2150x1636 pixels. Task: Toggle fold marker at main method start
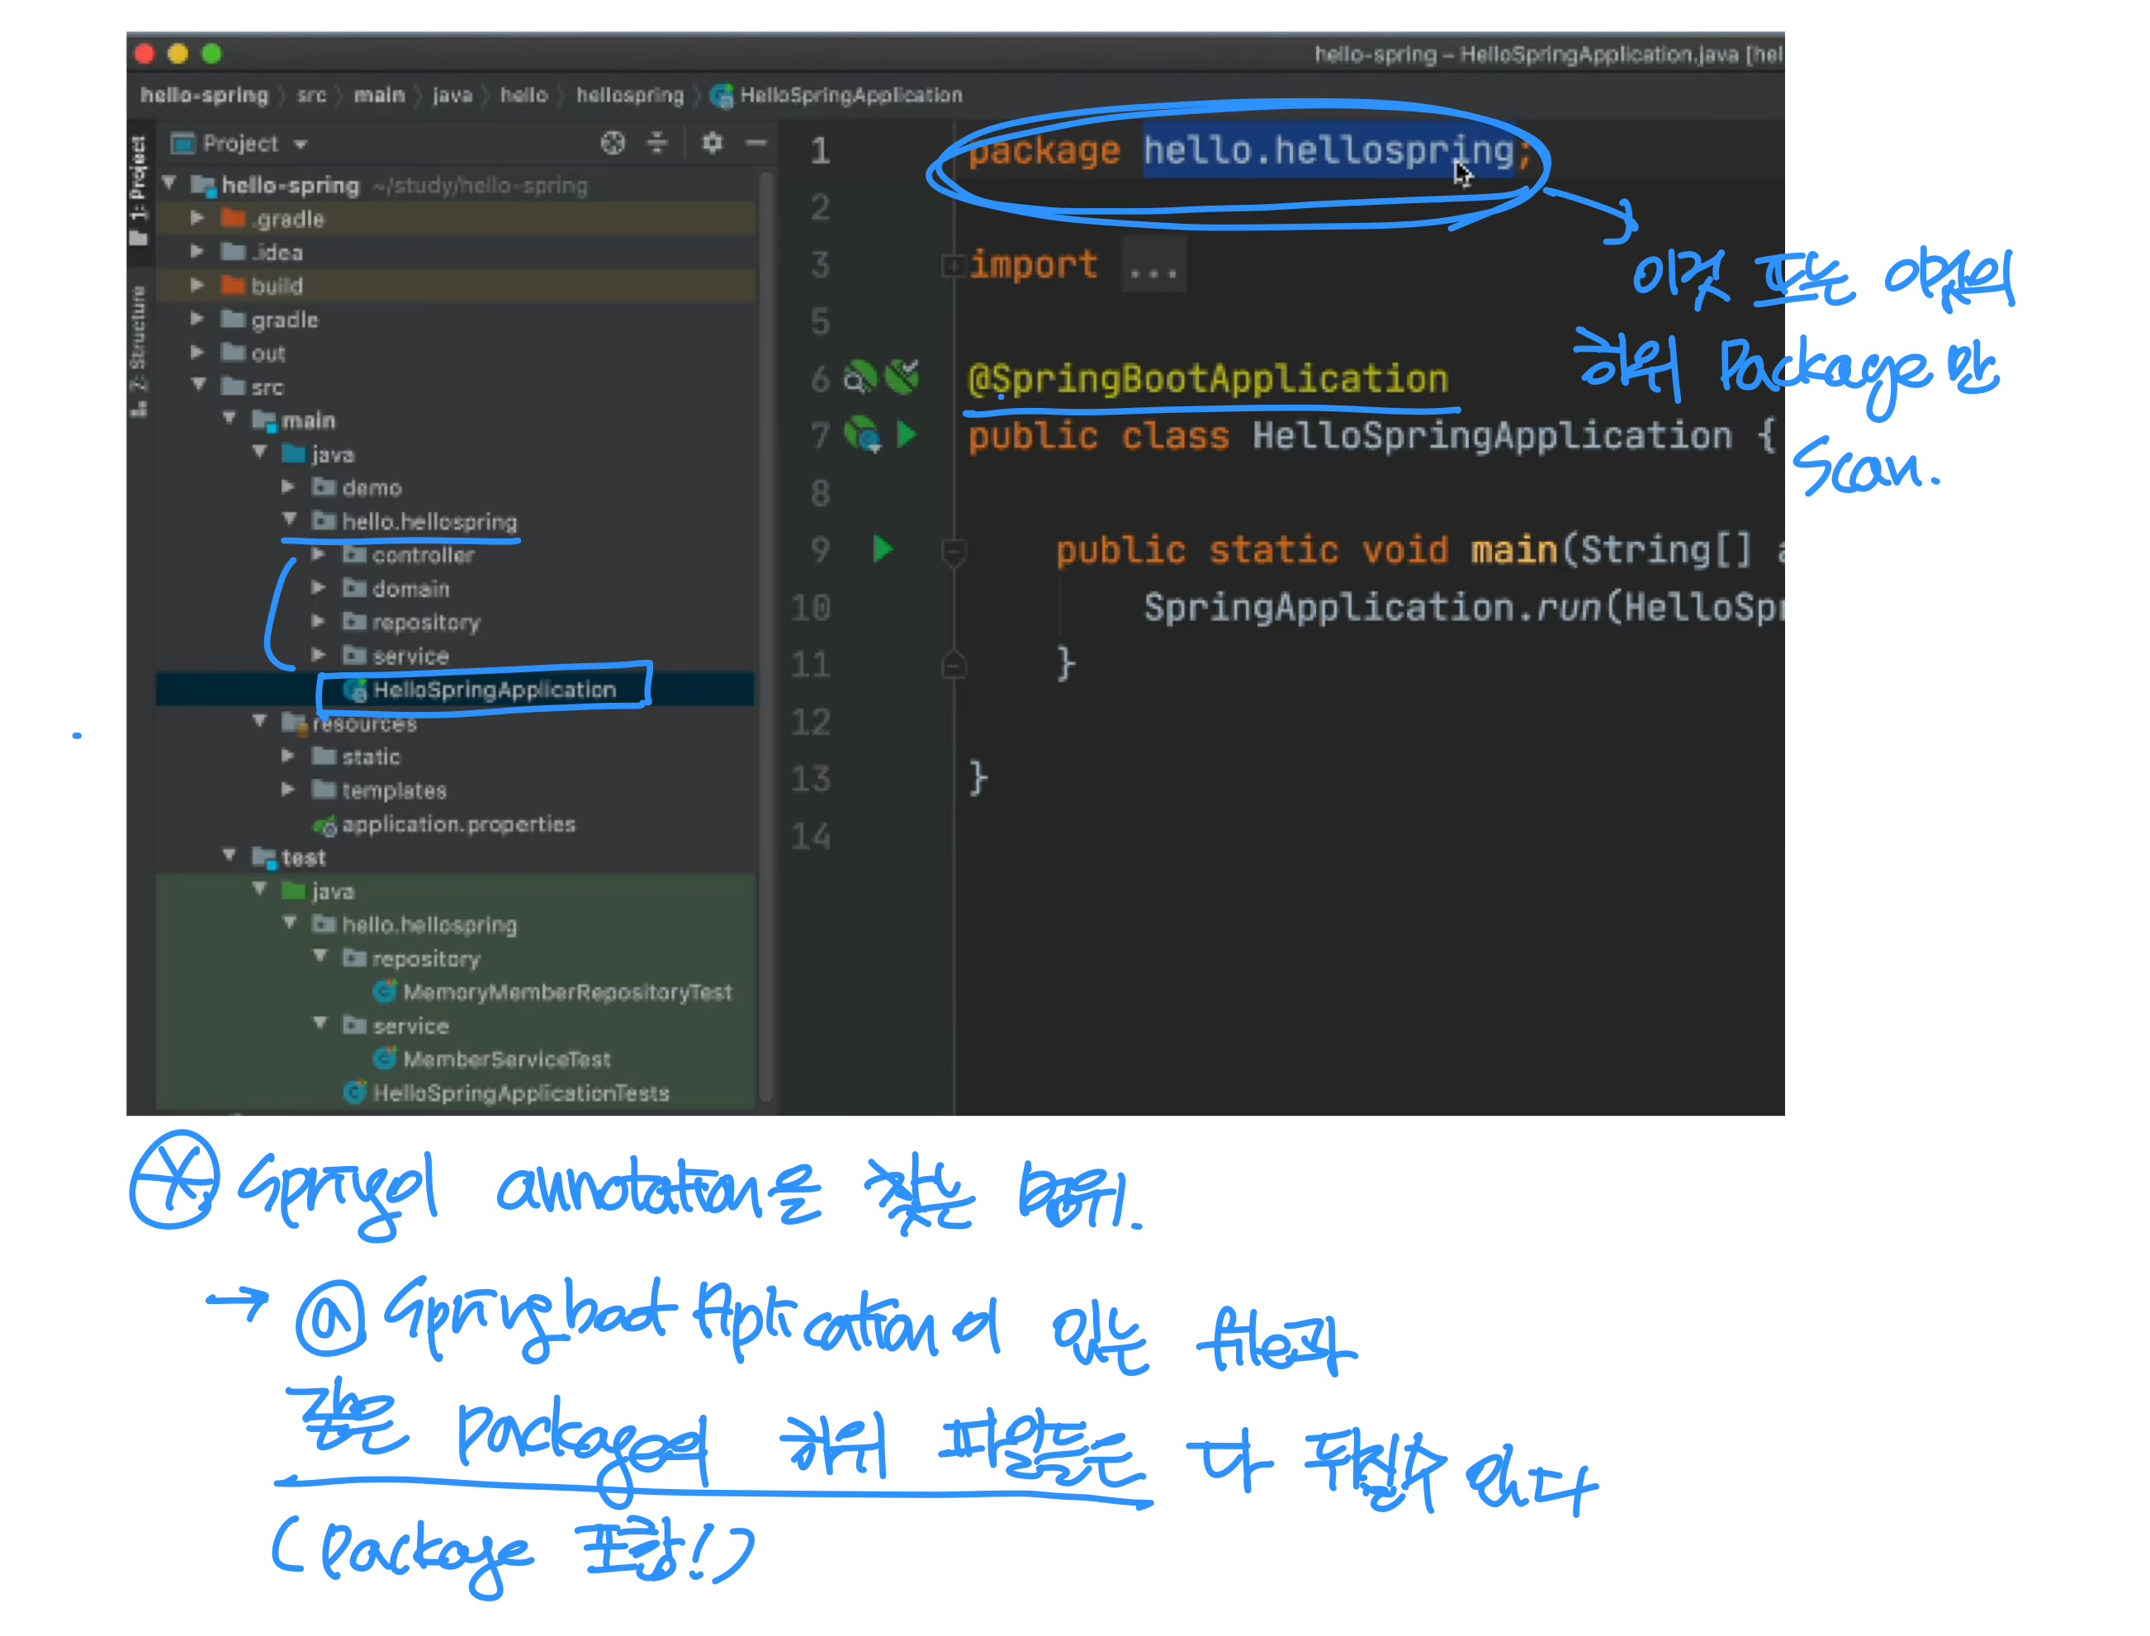[x=954, y=551]
